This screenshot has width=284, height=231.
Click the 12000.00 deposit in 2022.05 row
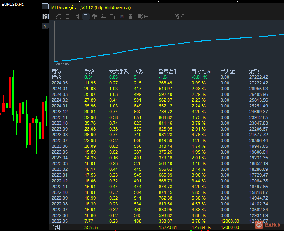click(x=230, y=222)
